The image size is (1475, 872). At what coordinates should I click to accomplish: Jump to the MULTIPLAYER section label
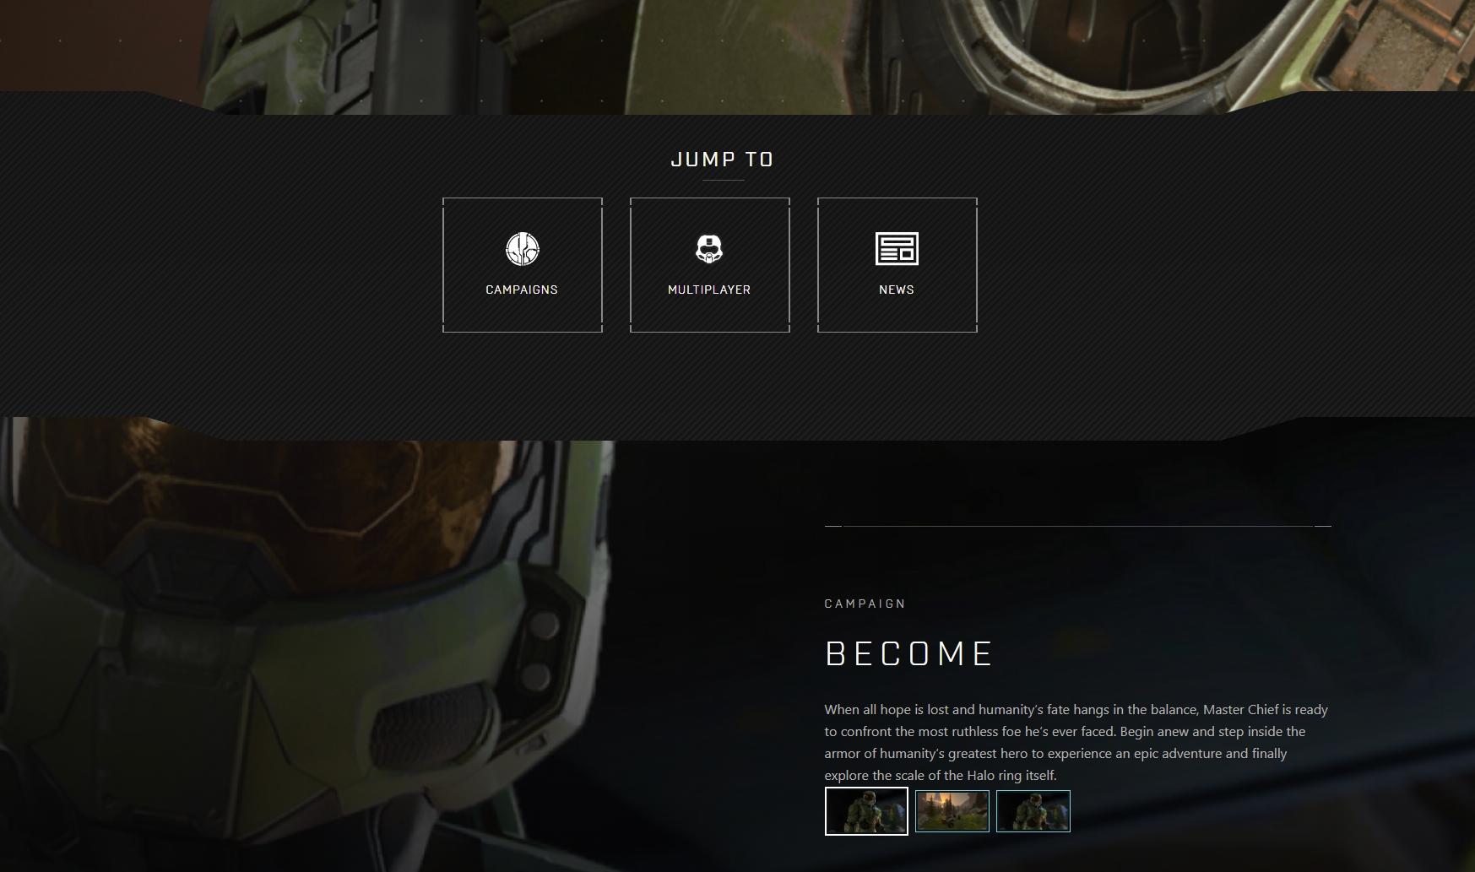pos(709,290)
